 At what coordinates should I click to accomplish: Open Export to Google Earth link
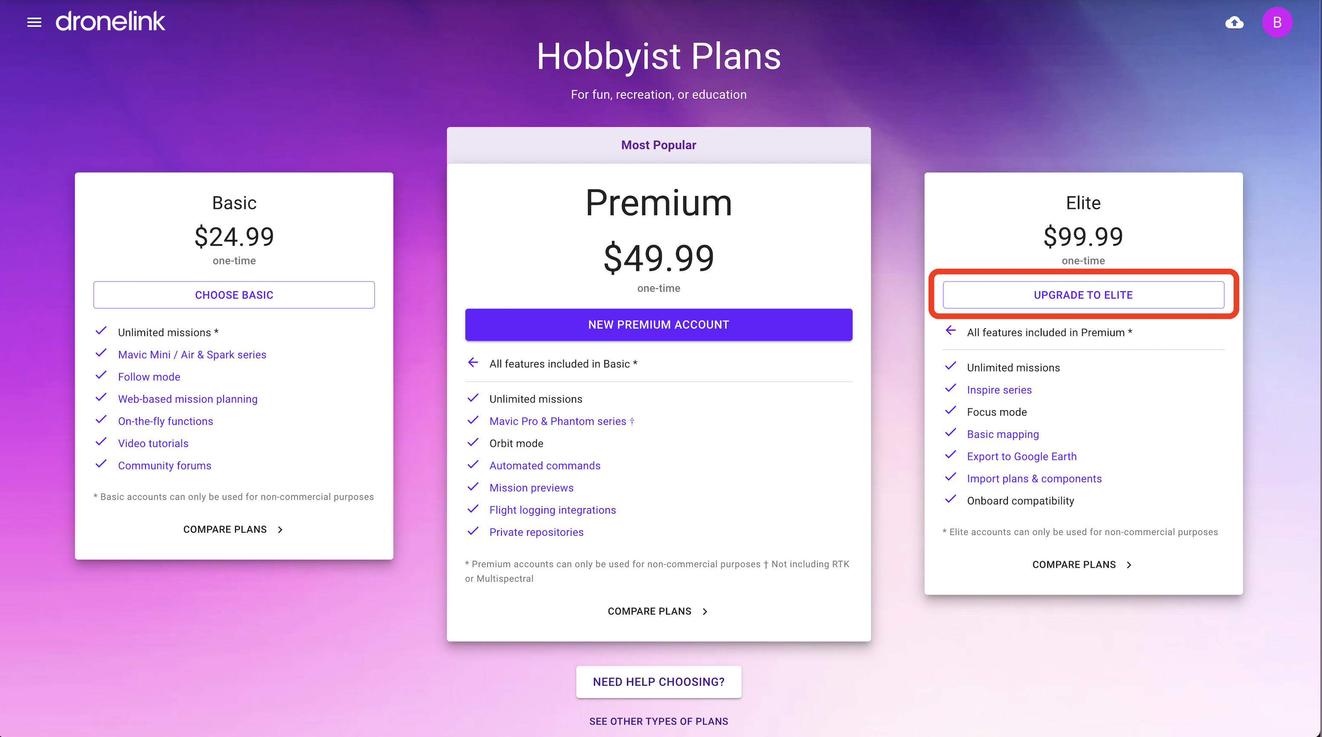click(1021, 456)
